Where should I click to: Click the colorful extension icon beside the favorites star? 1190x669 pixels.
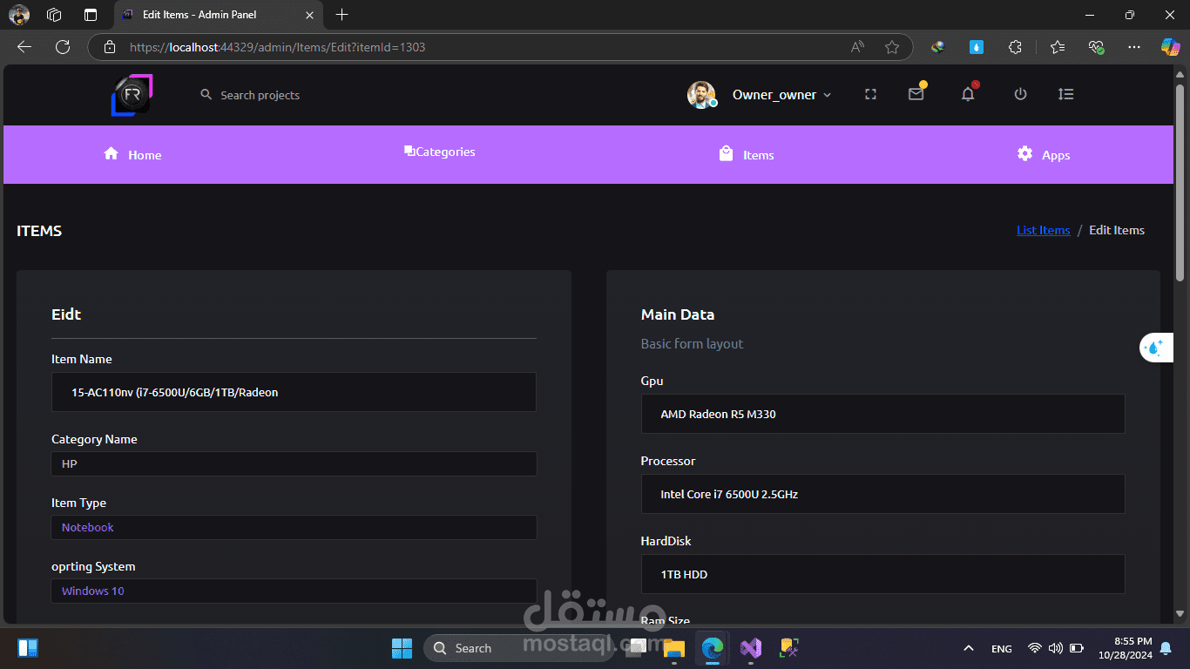tap(937, 47)
